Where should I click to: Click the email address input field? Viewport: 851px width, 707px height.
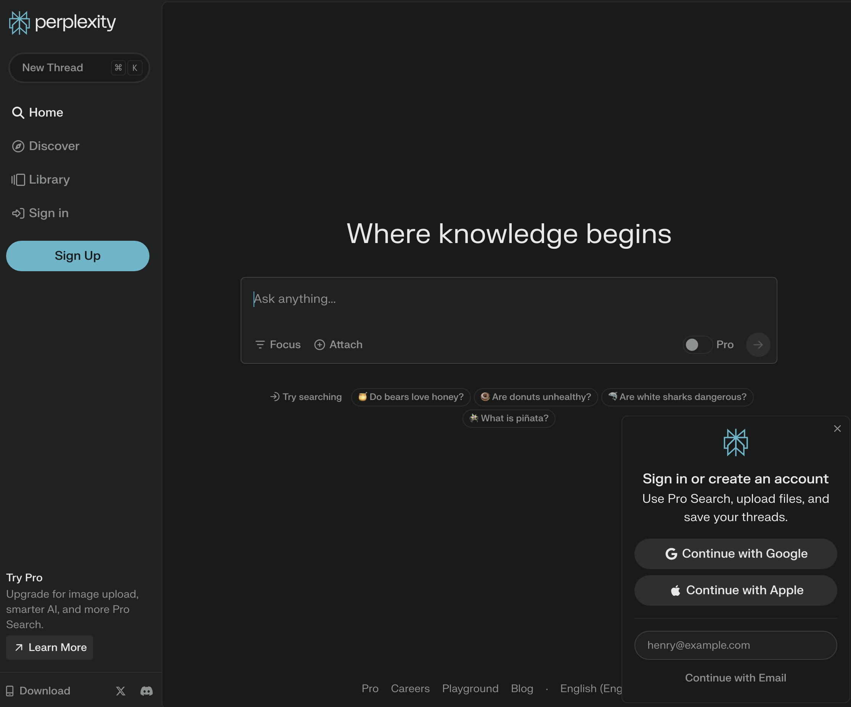(x=735, y=645)
